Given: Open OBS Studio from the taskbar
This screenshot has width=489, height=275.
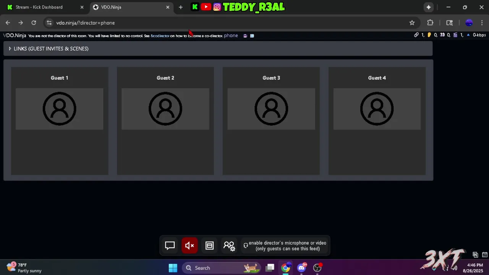Looking at the screenshot, I should [317, 268].
